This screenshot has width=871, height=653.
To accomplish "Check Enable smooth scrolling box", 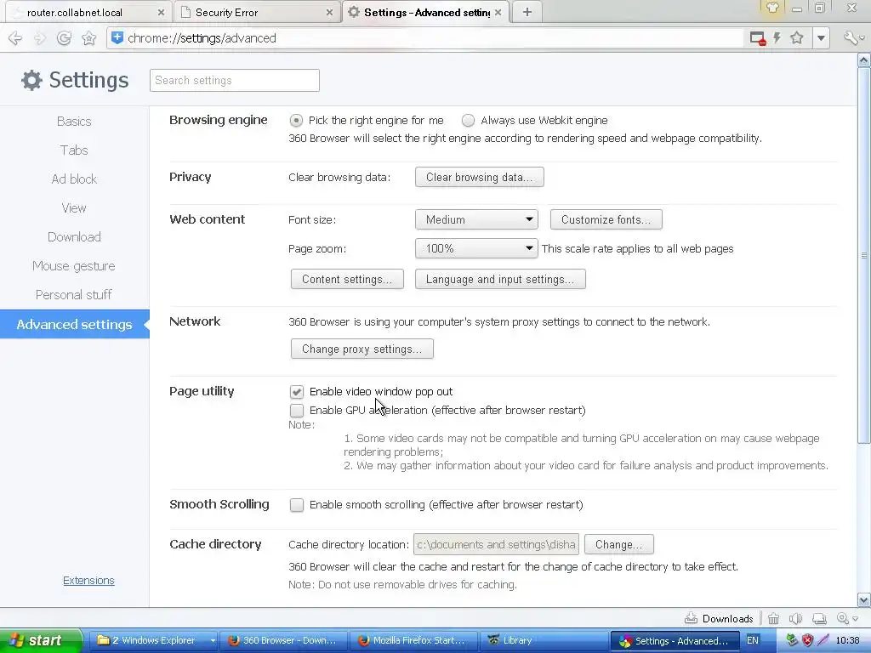I will (x=297, y=505).
